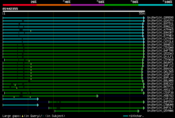
Task: Select the UniRef100_B8LNM8 label
Action: (160, 81)
